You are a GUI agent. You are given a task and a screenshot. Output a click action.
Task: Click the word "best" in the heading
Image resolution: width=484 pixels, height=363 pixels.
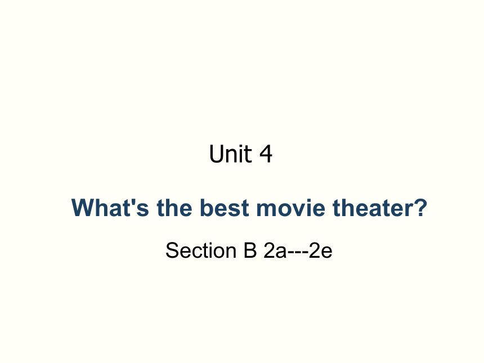click(x=225, y=208)
